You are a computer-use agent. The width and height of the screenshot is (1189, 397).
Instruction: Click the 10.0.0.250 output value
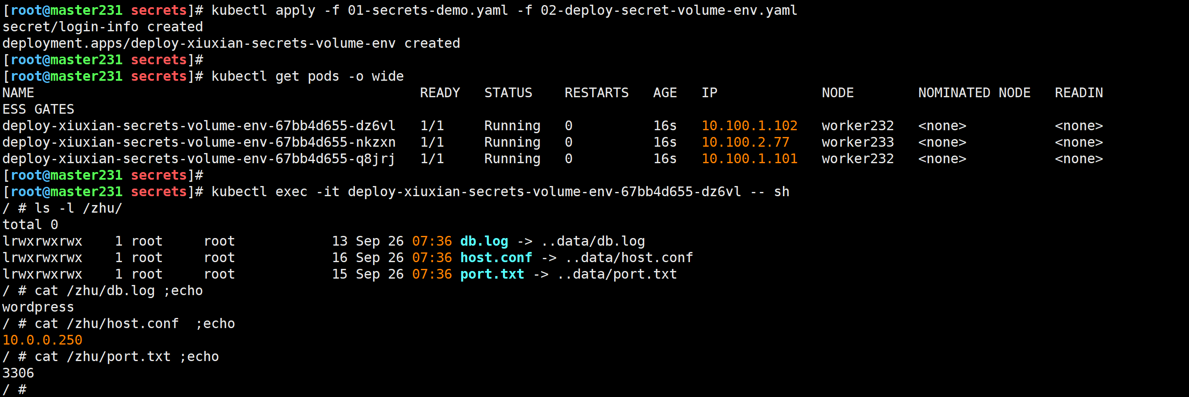point(42,340)
